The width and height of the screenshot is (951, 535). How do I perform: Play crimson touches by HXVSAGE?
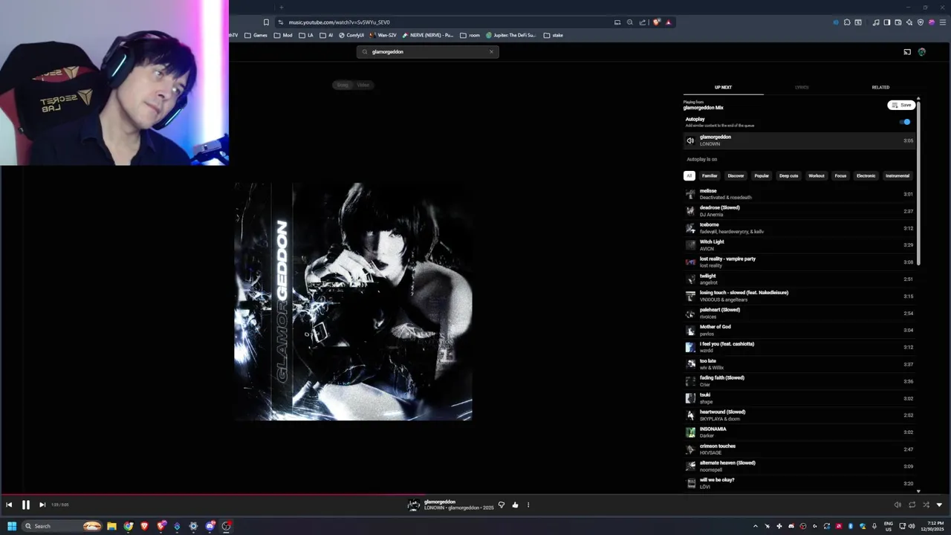pyautogui.click(x=799, y=450)
